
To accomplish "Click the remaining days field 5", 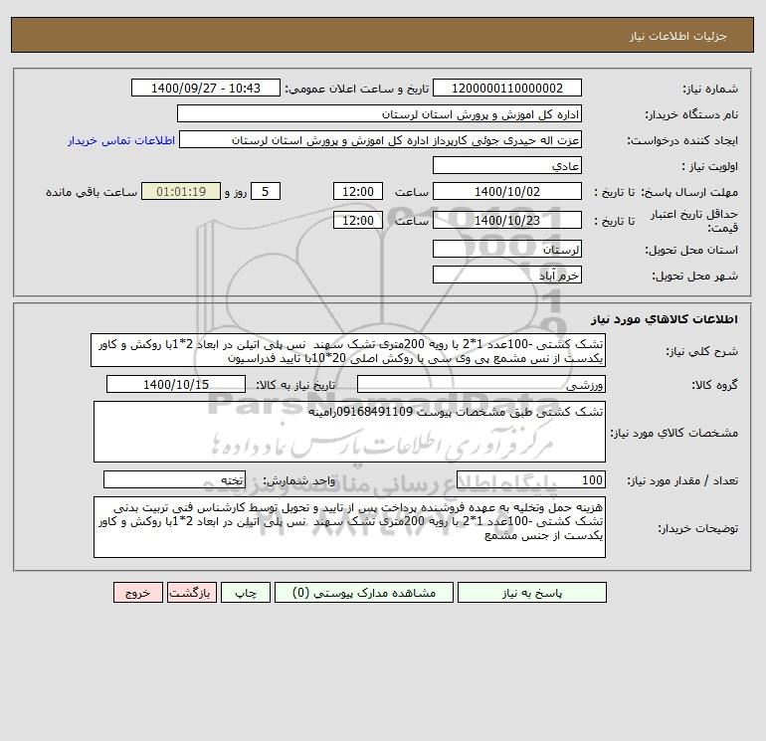I will tap(266, 192).
